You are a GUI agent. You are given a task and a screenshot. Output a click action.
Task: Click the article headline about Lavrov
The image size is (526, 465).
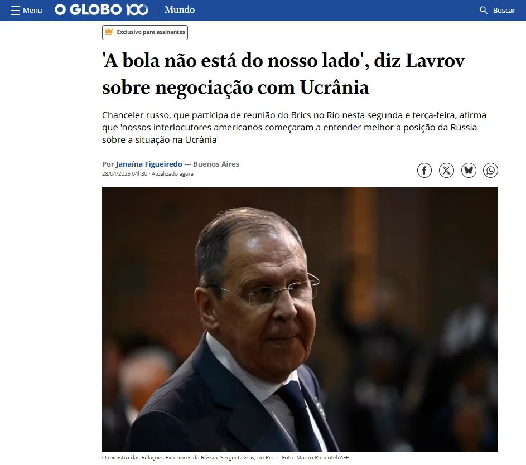[x=283, y=74]
